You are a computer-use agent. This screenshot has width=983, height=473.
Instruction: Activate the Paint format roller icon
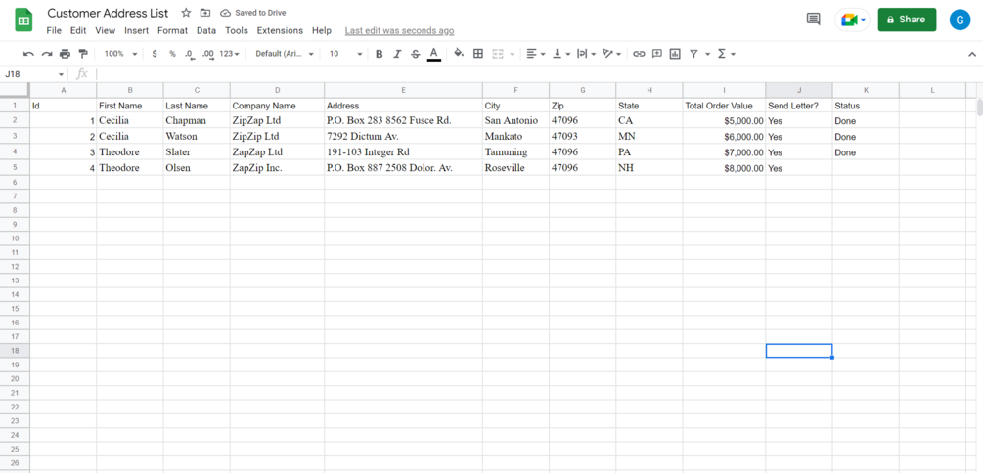click(83, 54)
